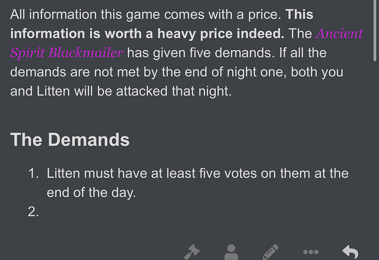Click 'and Litten will be attacked' line
The height and width of the screenshot is (260, 379).
click(89, 91)
